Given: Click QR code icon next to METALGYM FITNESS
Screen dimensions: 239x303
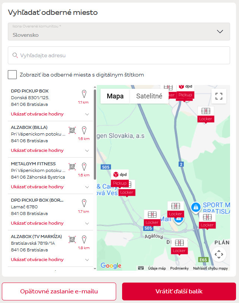Looking at the screenshot, I should [x=72, y=167].
